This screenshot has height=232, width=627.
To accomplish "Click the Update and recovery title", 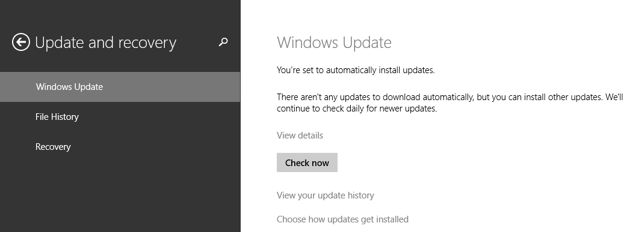I will coord(105,43).
